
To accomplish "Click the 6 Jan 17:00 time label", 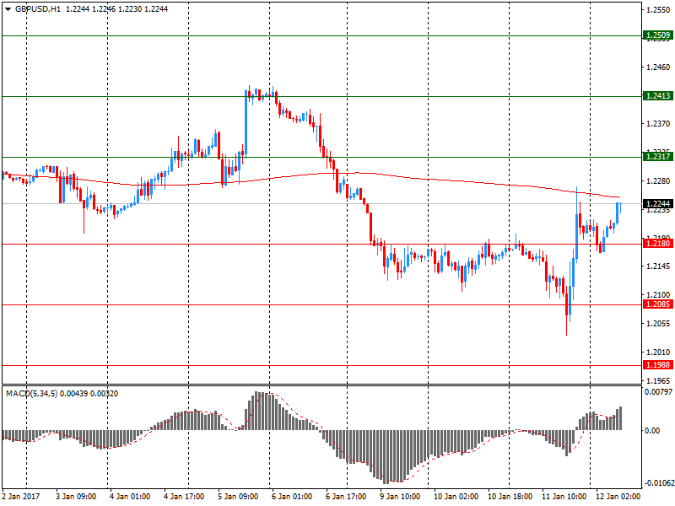I will tap(346, 497).
